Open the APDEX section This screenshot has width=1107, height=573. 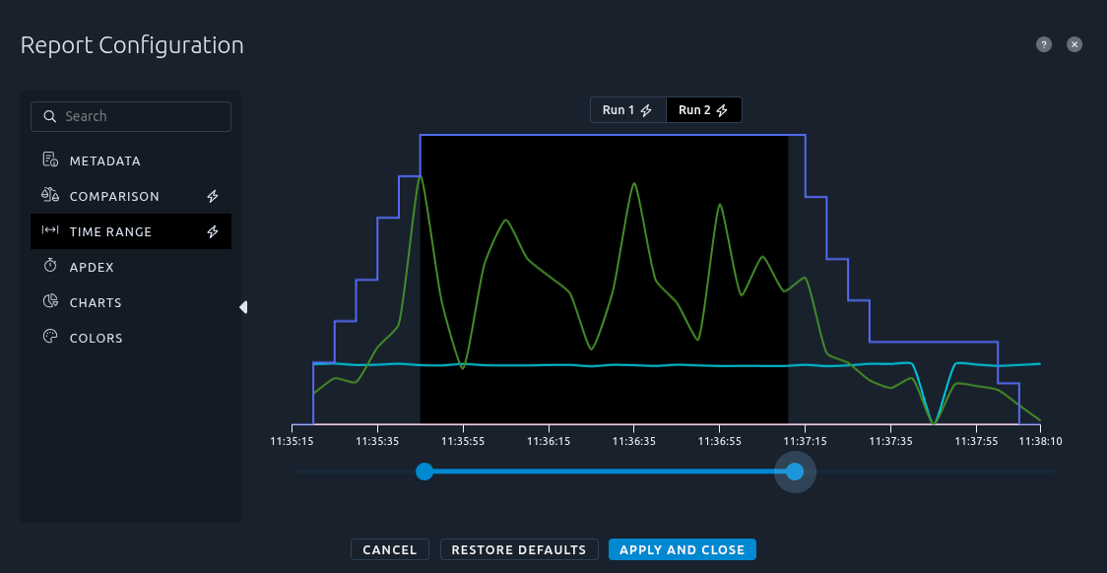click(x=131, y=267)
